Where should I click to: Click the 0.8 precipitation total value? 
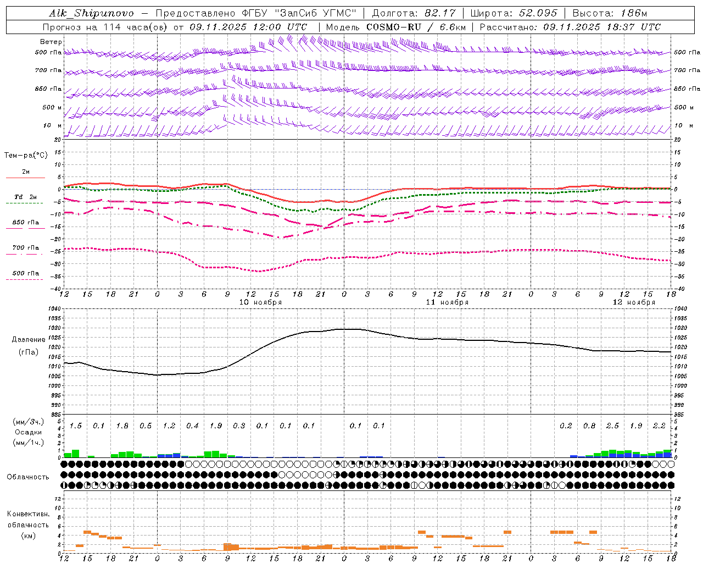coord(589,426)
